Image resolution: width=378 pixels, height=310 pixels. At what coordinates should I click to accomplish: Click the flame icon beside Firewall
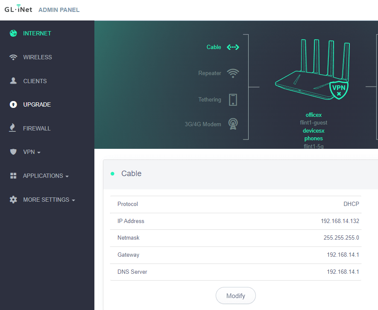pyautogui.click(x=13, y=128)
